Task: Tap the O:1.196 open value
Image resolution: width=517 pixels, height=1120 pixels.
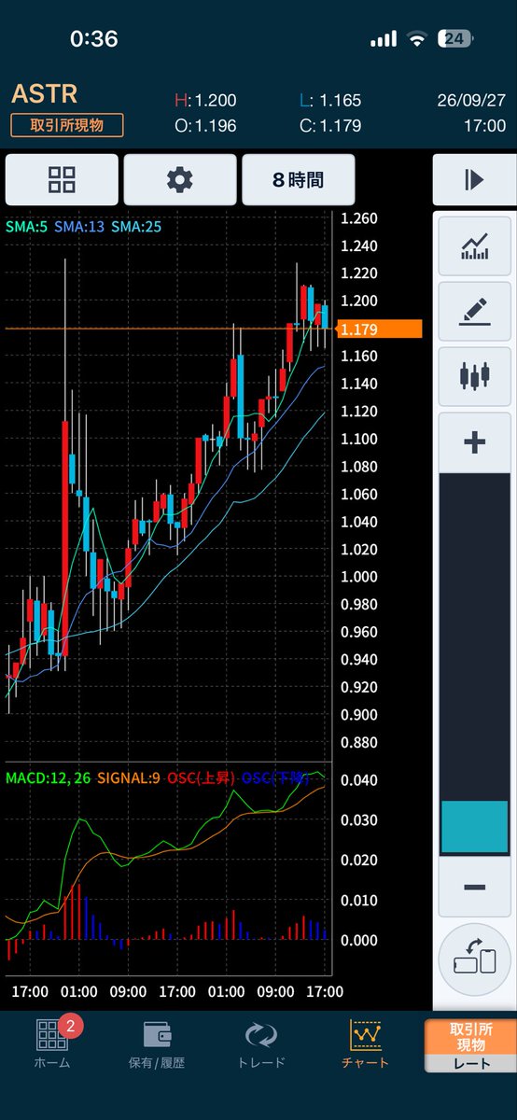Action: [x=206, y=126]
